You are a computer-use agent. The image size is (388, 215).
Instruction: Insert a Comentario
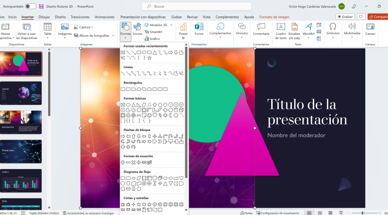(261, 29)
